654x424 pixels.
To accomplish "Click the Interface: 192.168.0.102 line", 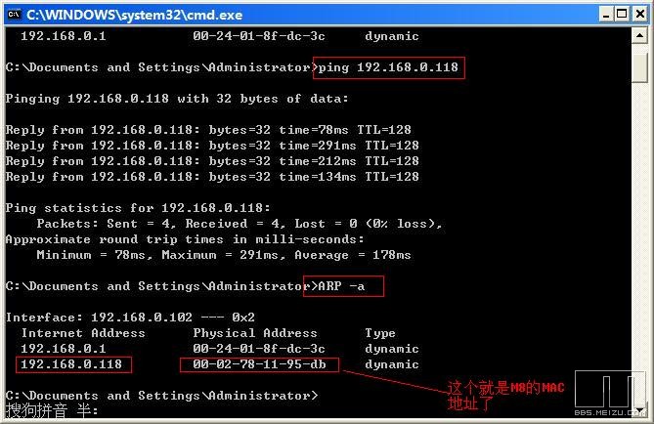I will click(x=130, y=318).
